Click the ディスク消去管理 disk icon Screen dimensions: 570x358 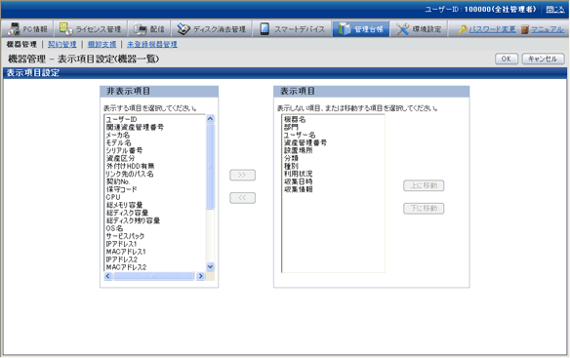click(183, 28)
